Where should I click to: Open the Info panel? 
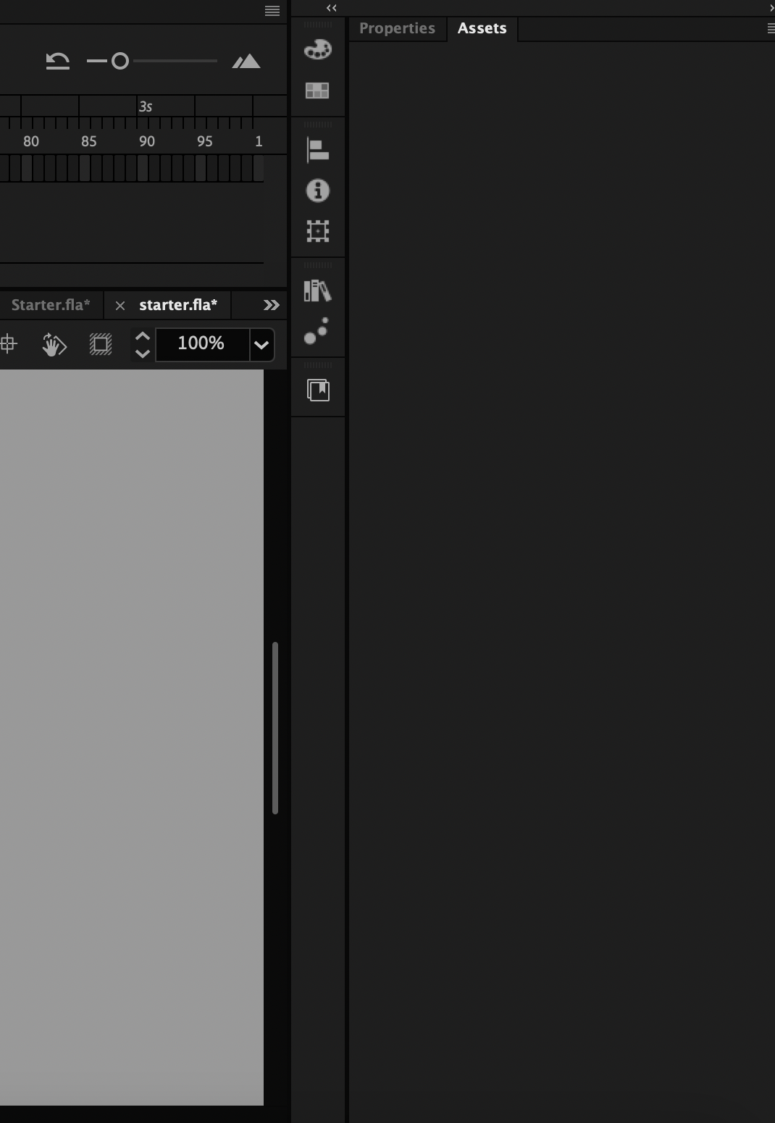(318, 191)
